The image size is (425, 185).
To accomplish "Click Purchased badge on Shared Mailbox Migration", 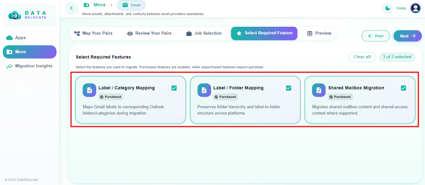I will (x=340, y=97).
